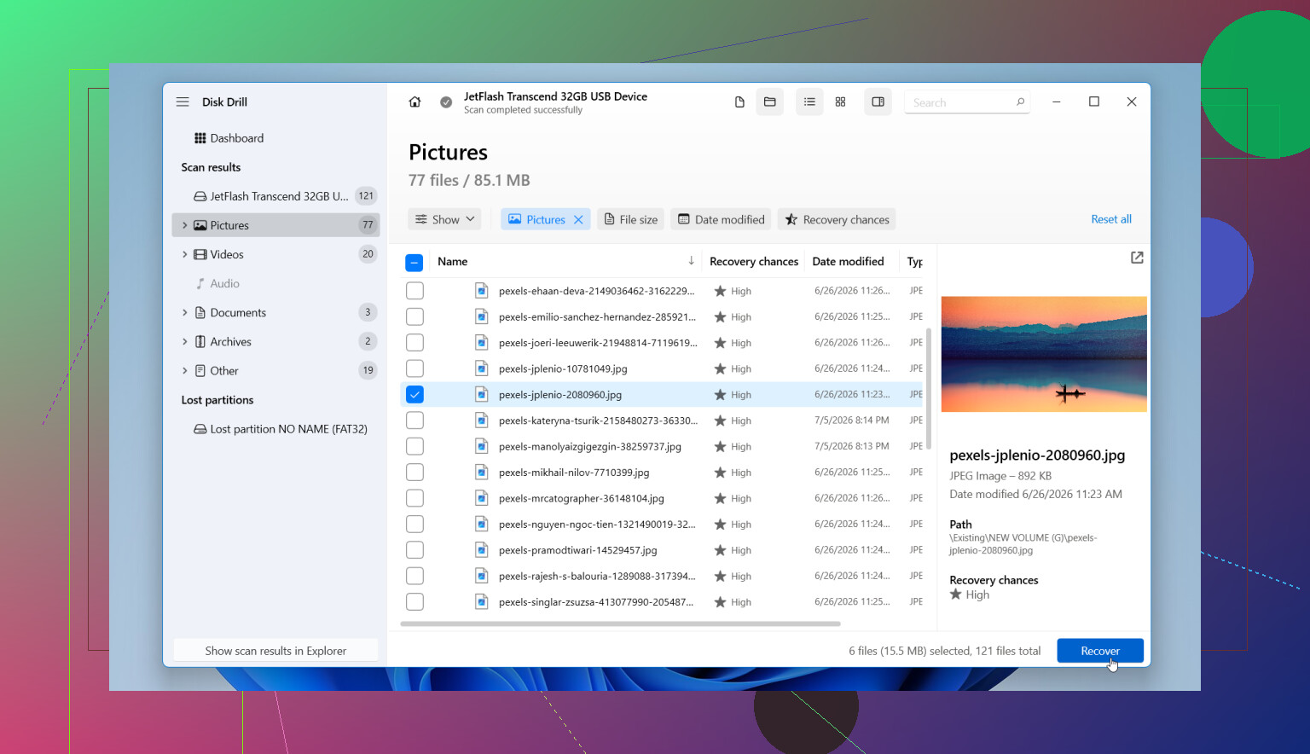This screenshot has width=1310, height=754.
Task: Select Pictures category in sidebar
Action: (276, 225)
